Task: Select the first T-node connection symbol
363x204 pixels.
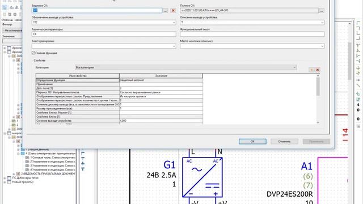Action: pyautogui.click(x=358, y=45)
